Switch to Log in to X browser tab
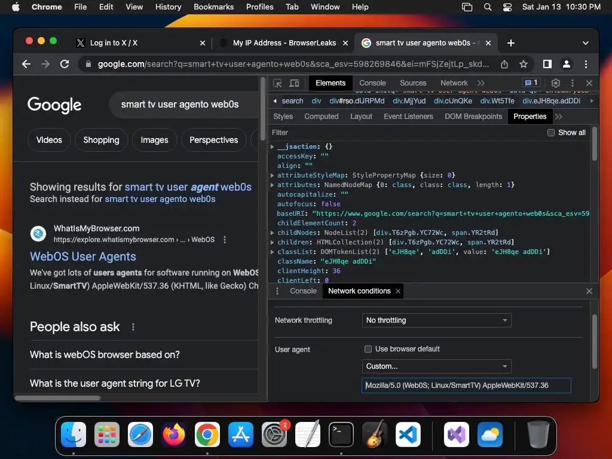 (140, 43)
